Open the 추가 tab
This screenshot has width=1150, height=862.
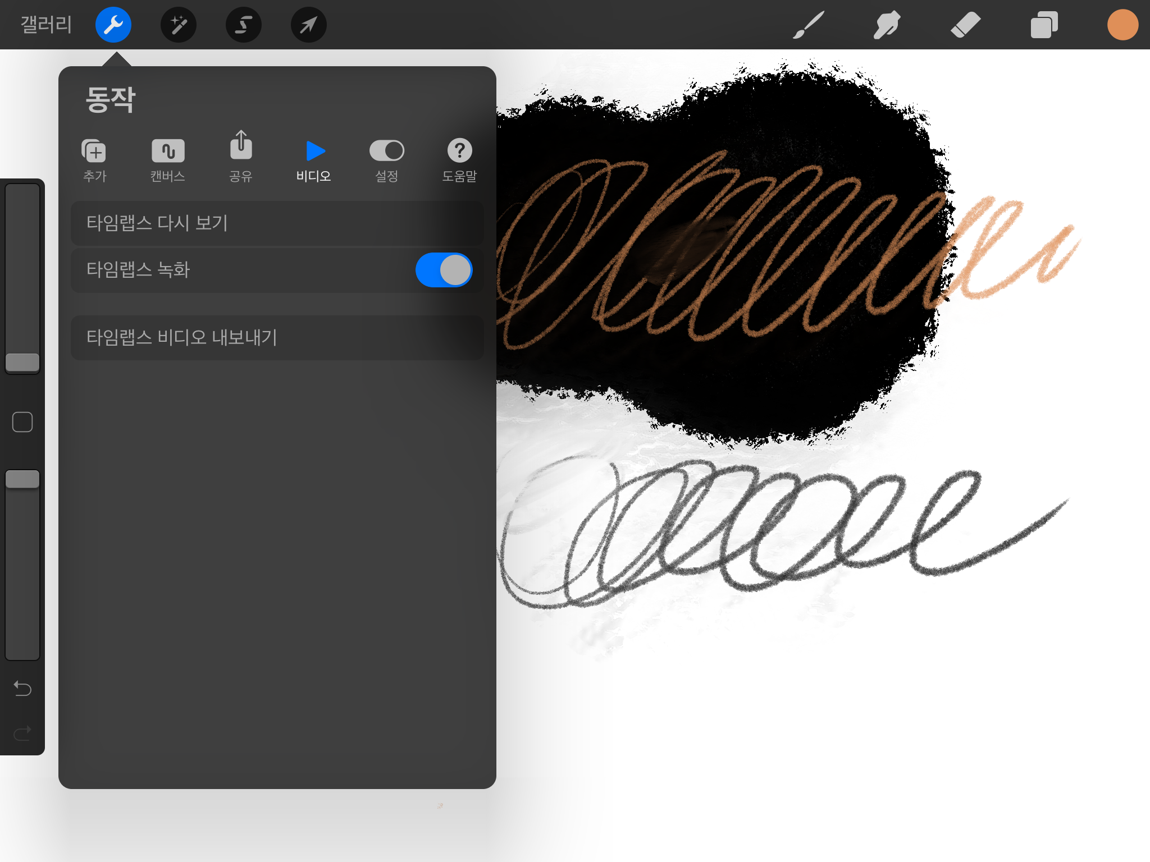[94, 161]
